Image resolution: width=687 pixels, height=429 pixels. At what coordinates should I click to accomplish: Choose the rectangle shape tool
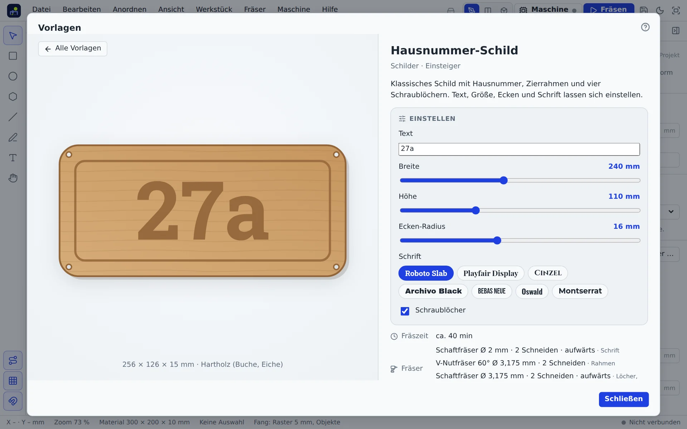13,56
